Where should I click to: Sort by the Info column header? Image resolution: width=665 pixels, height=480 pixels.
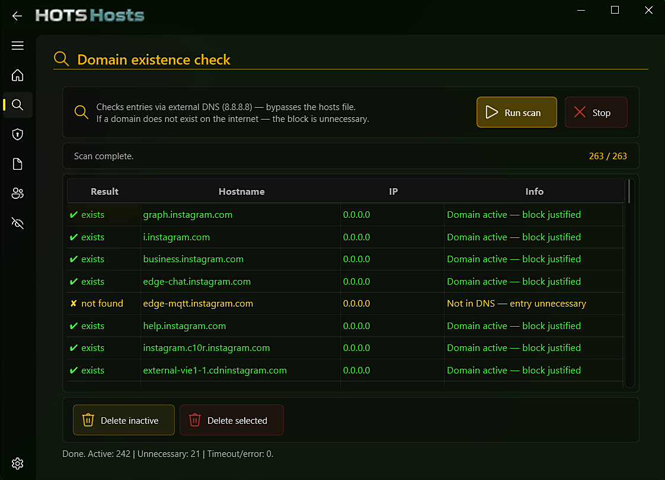[x=534, y=192]
